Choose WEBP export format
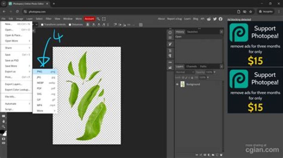283x158 pixels. pos(45,83)
